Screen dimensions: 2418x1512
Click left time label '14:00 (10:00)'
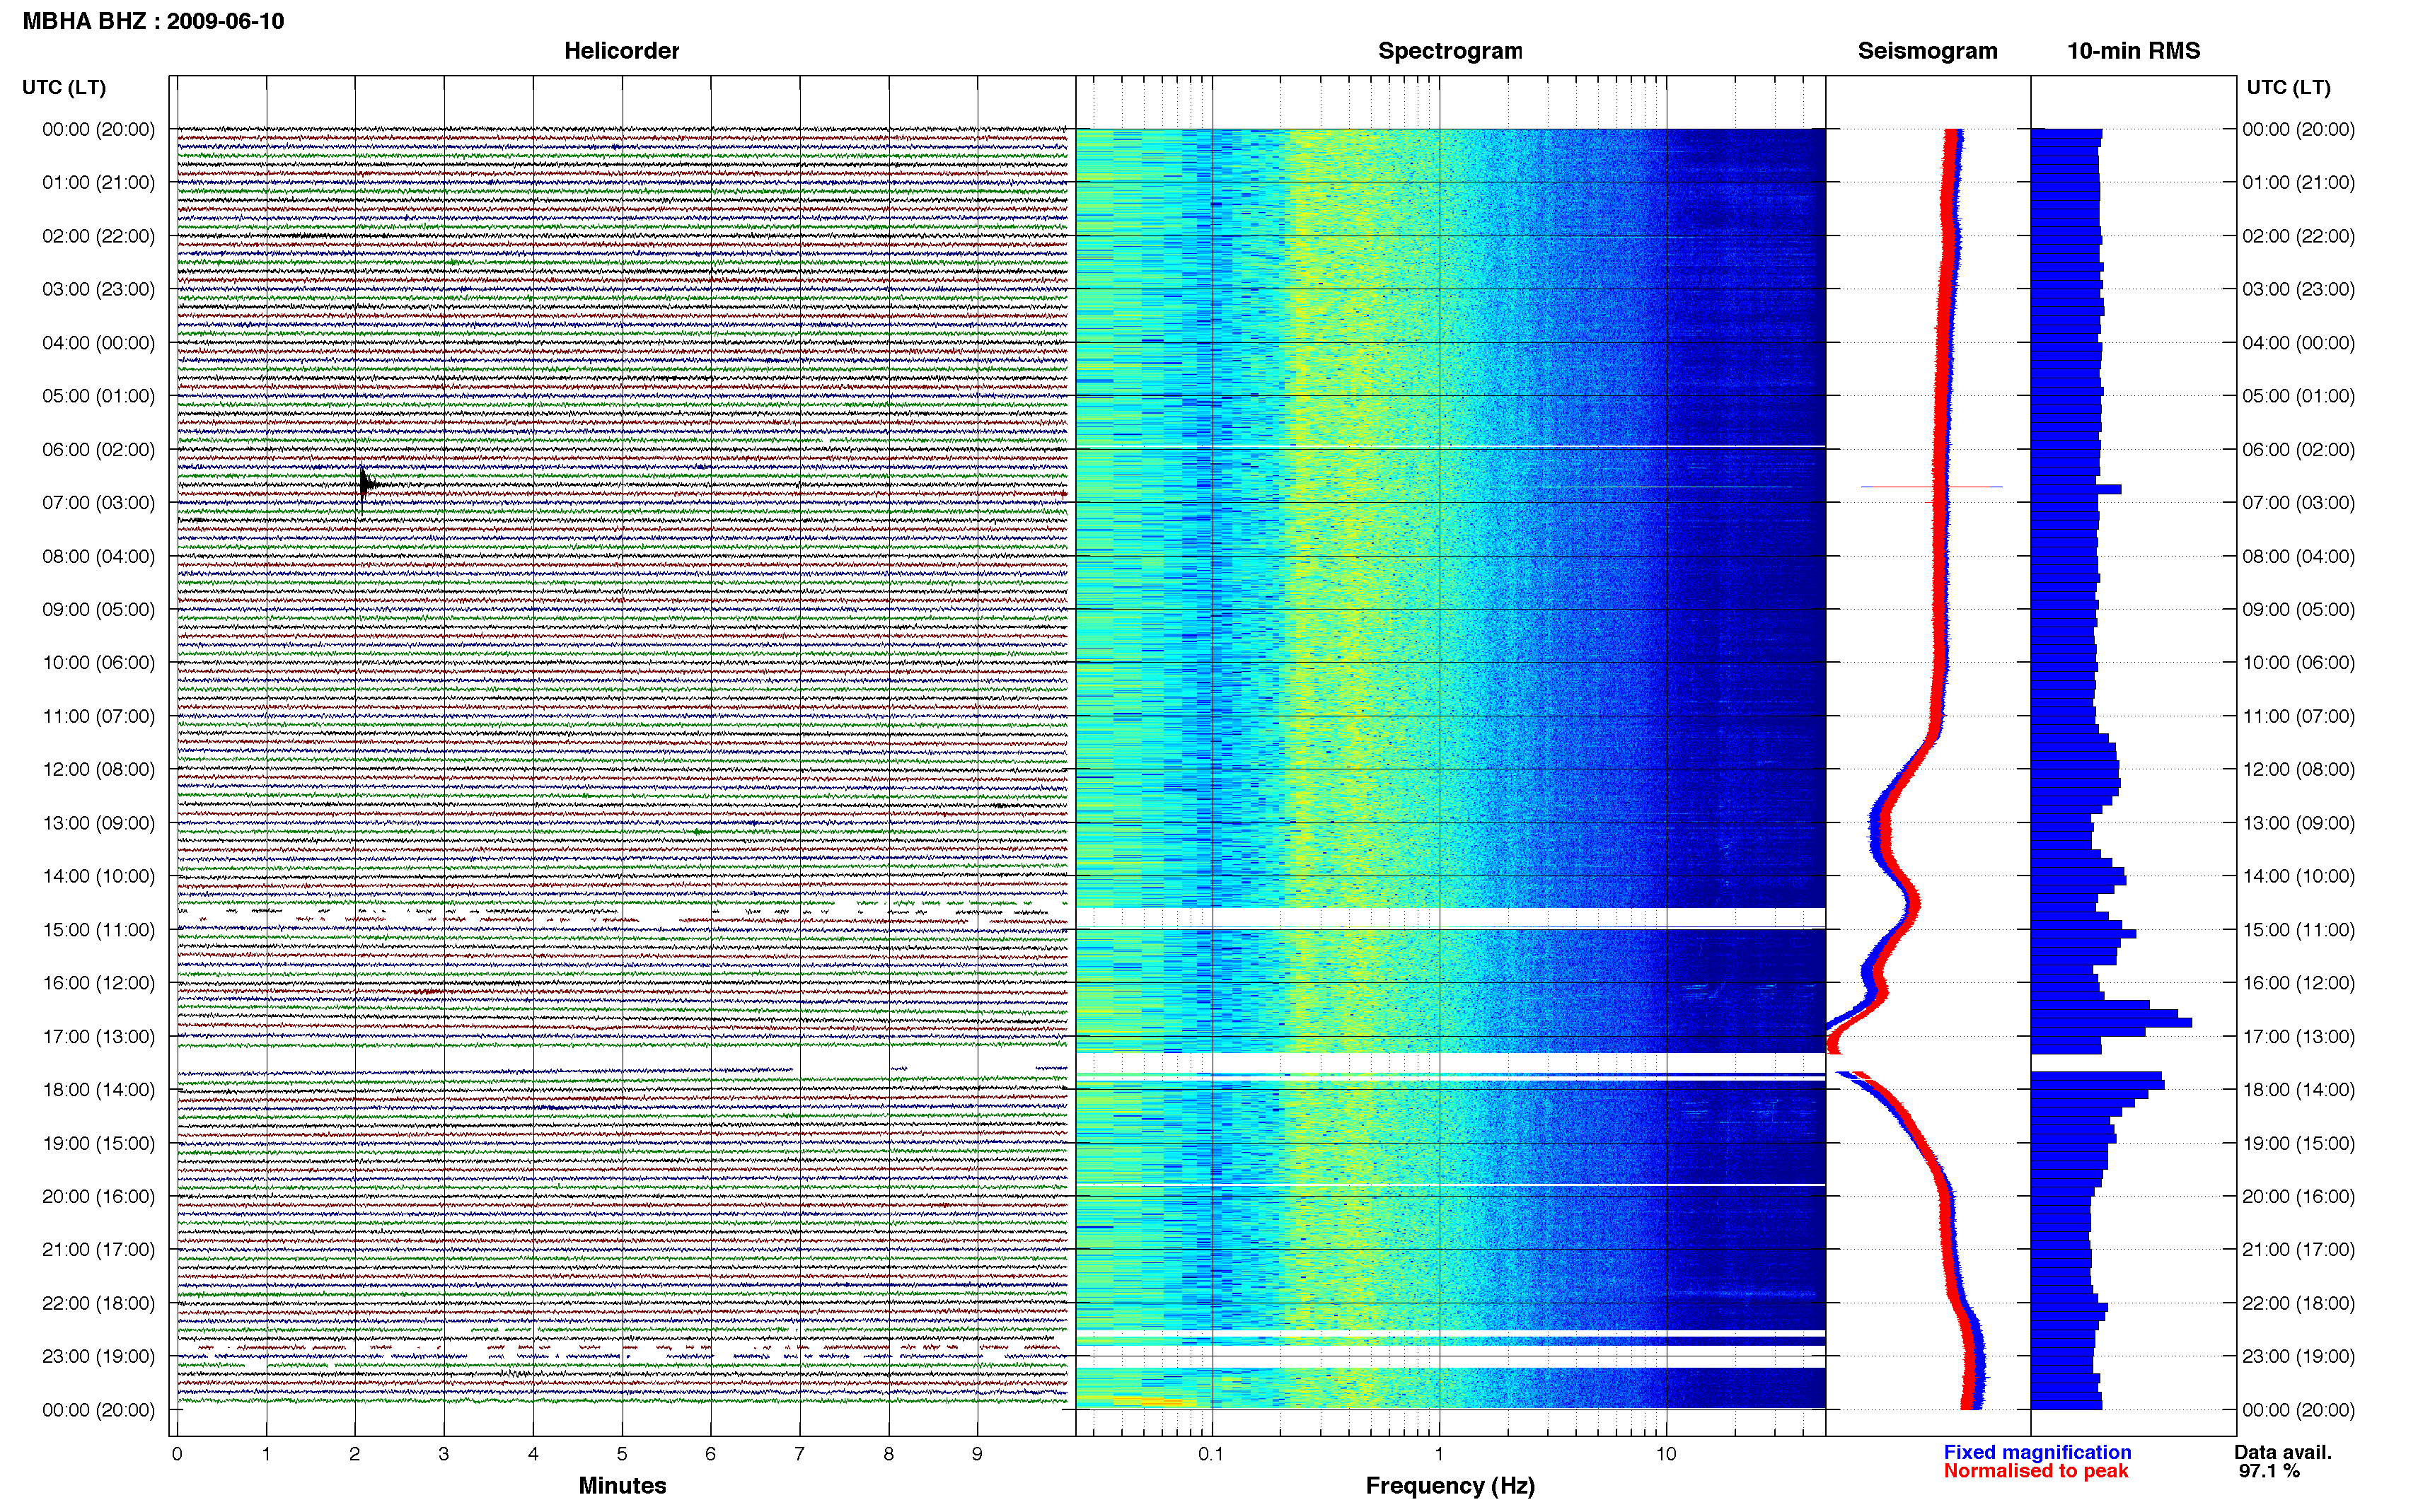[98, 876]
